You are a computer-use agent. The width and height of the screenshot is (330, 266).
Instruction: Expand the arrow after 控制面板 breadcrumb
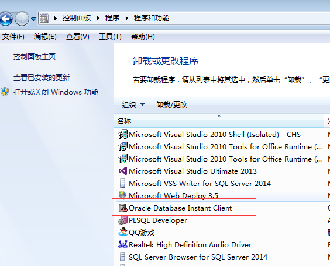point(98,19)
